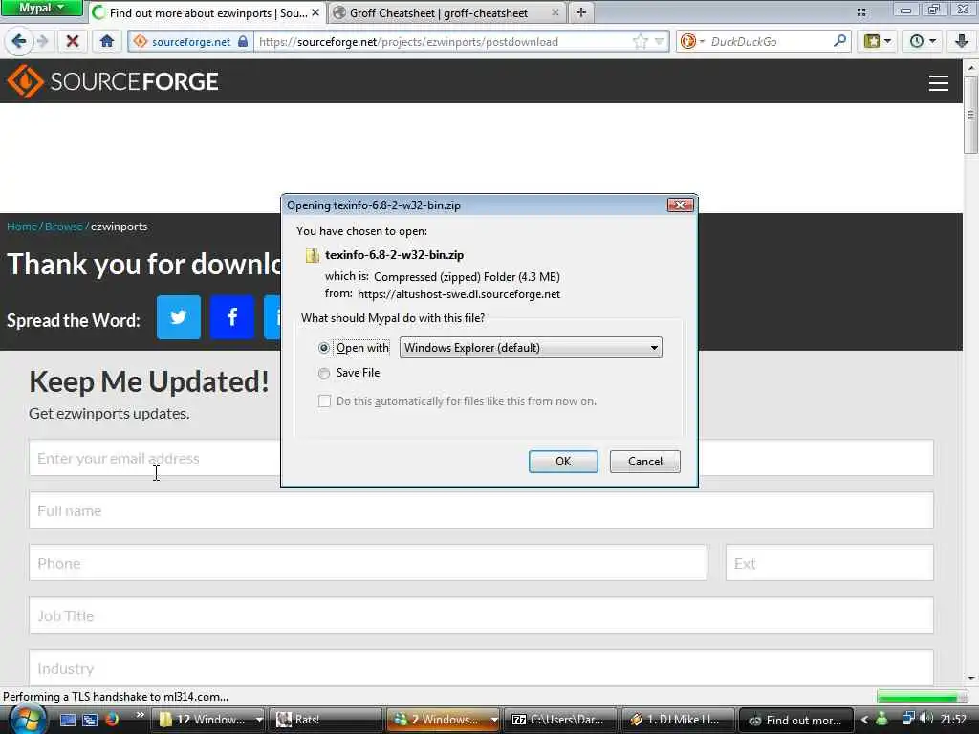Image resolution: width=979 pixels, height=734 pixels.
Task: Open the DuckDuckGo search engine selector
Action: coord(692,42)
